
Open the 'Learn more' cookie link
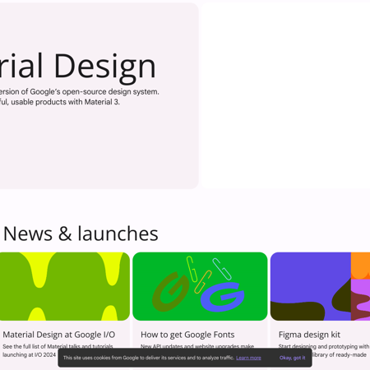248,358
